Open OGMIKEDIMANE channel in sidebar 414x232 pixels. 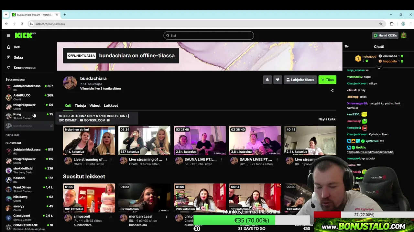[29, 227]
